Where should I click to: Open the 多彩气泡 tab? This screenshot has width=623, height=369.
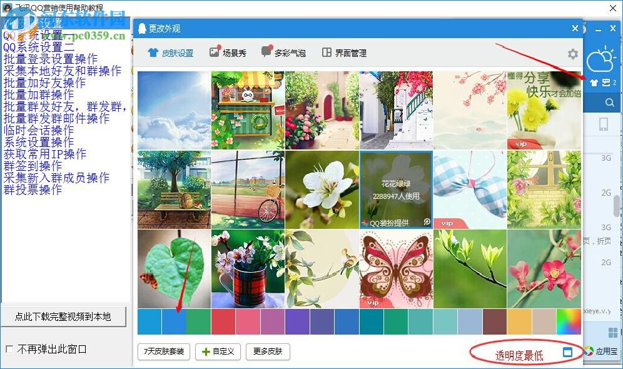(x=283, y=52)
